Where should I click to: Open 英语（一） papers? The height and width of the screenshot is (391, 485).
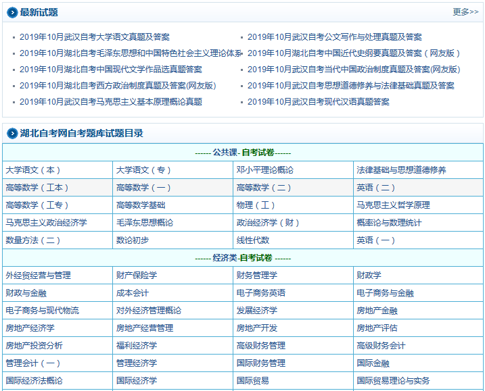point(376,240)
